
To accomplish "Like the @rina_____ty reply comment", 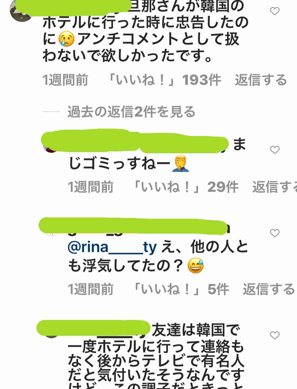I will (275, 233).
